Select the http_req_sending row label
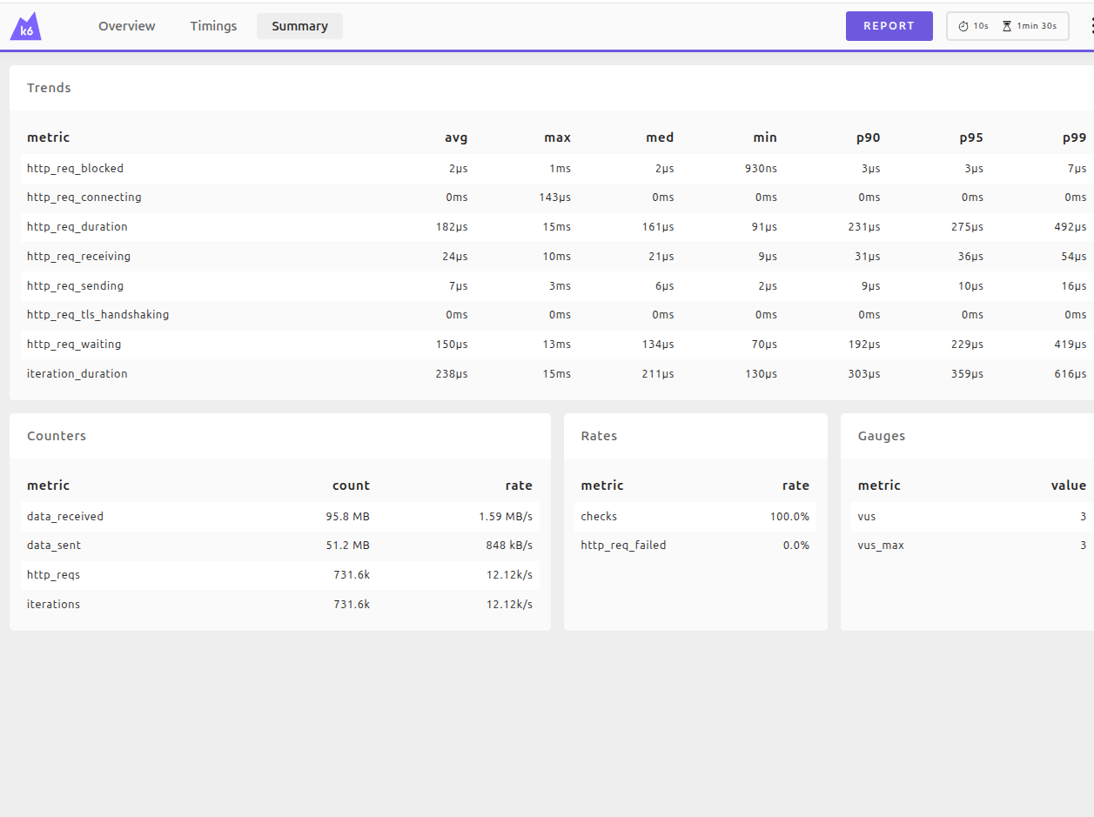Screen dimensions: 1094x817 click(x=76, y=286)
